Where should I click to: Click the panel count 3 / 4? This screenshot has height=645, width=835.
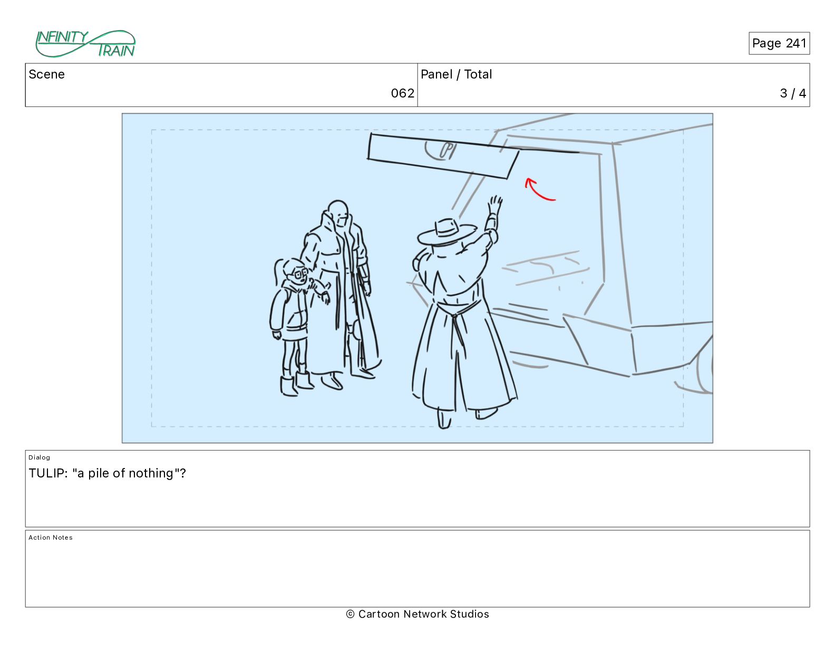(x=793, y=93)
